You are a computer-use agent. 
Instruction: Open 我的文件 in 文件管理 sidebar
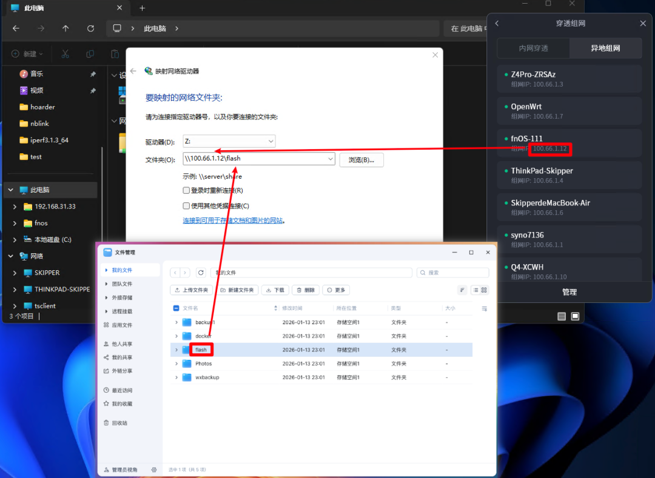[131, 270]
